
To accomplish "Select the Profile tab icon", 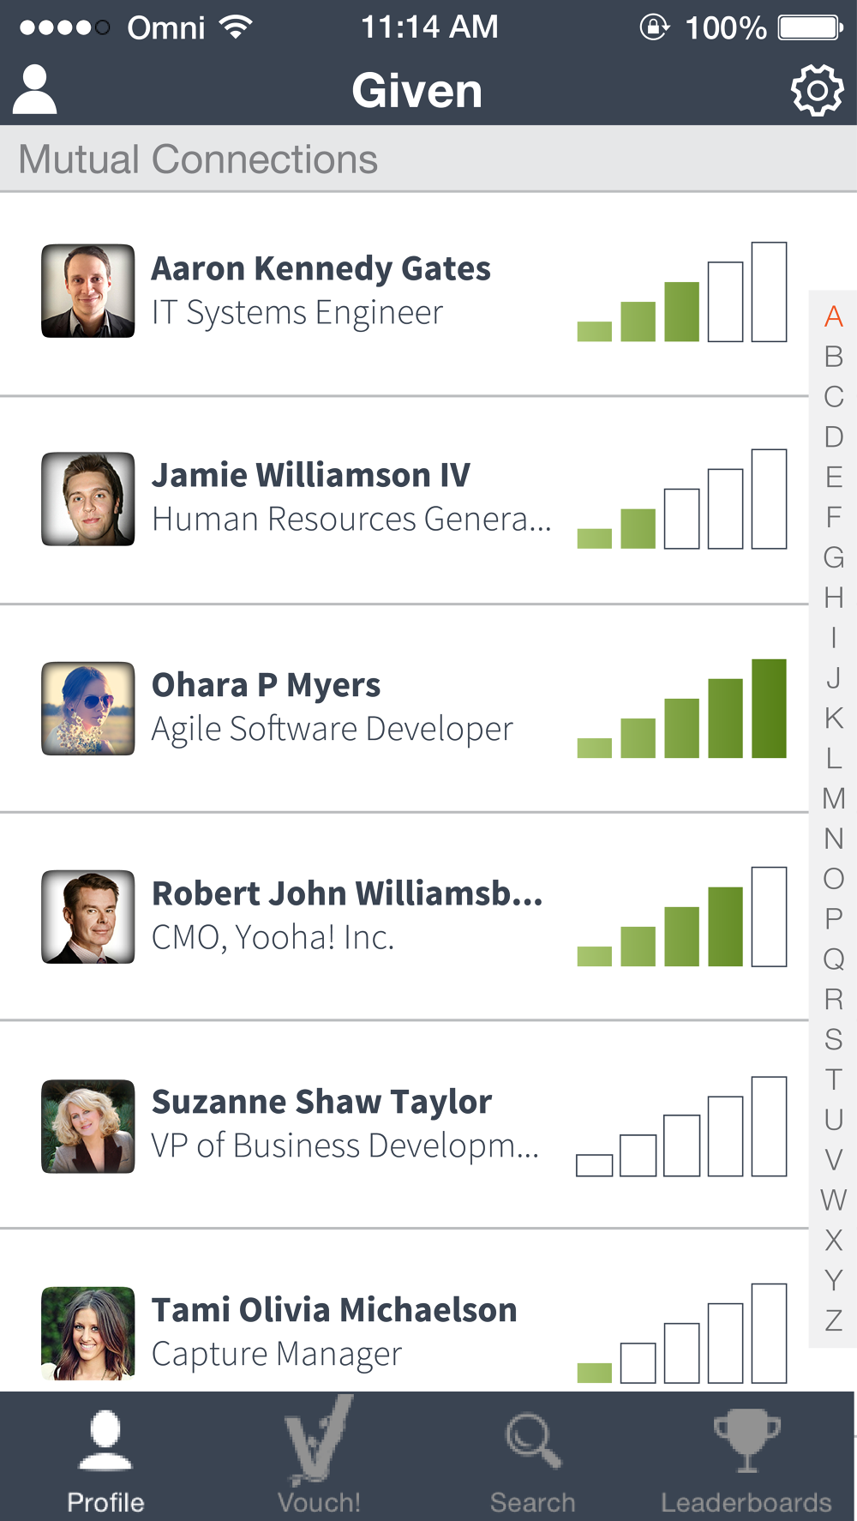I will pyautogui.click(x=105, y=1458).
